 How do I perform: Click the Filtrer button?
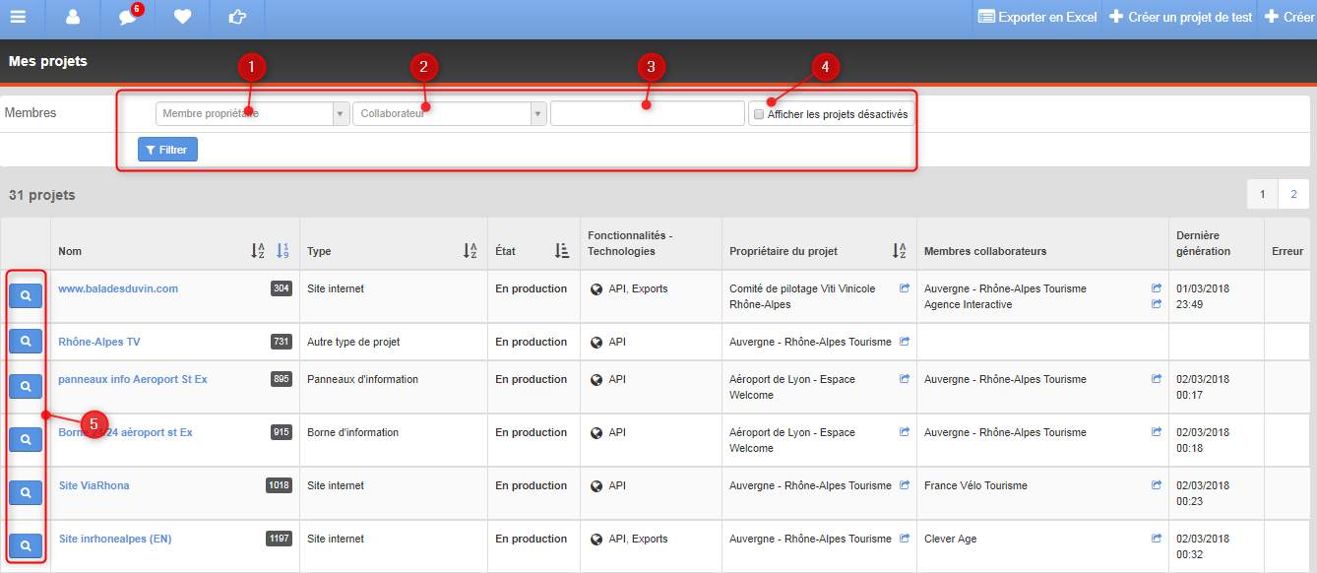click(x=167, y=150)
